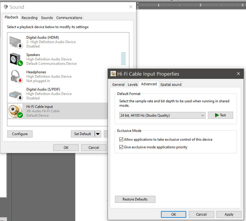This screenshot has height=221, width=246.
Task: Select the 'Speakers' playback device row
Action: tap(68, 59)
